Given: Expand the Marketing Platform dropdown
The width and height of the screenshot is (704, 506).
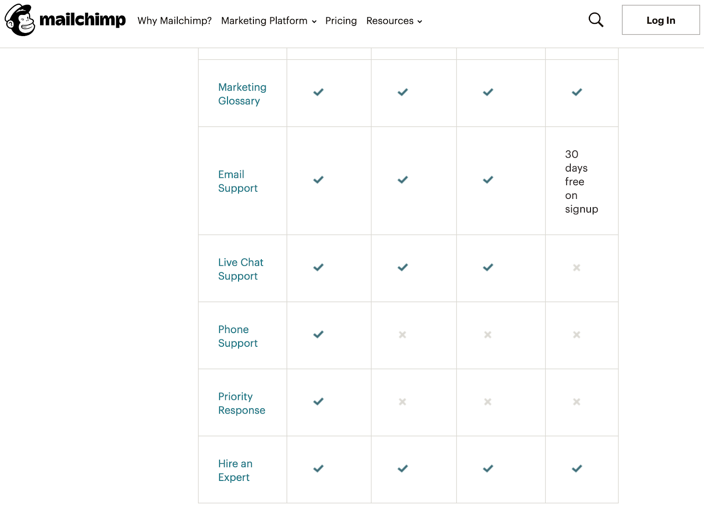Looking at the screenshot, I should (x=268, y=21).
